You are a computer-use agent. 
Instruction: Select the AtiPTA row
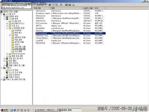click(70, 26)
